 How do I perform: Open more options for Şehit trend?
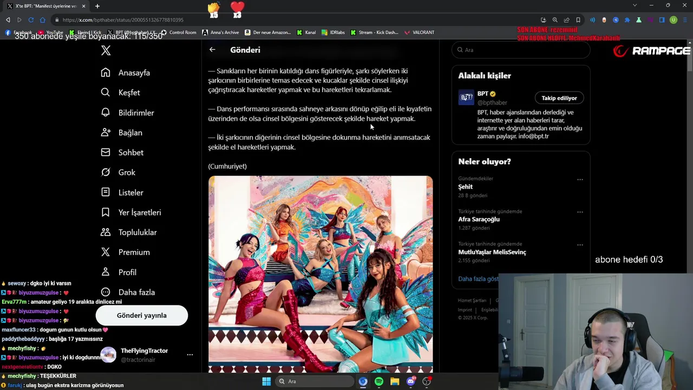580,179
